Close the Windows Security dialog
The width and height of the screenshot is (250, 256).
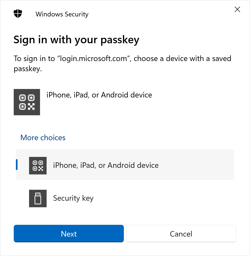tap(237, 10)
